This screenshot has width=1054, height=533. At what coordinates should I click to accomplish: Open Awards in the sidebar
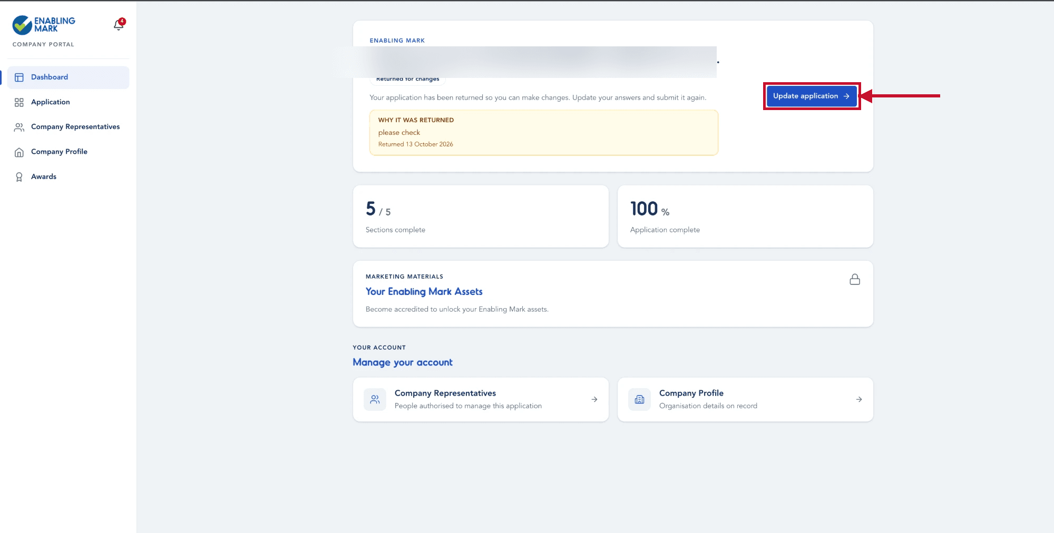[x=68, y=177]
